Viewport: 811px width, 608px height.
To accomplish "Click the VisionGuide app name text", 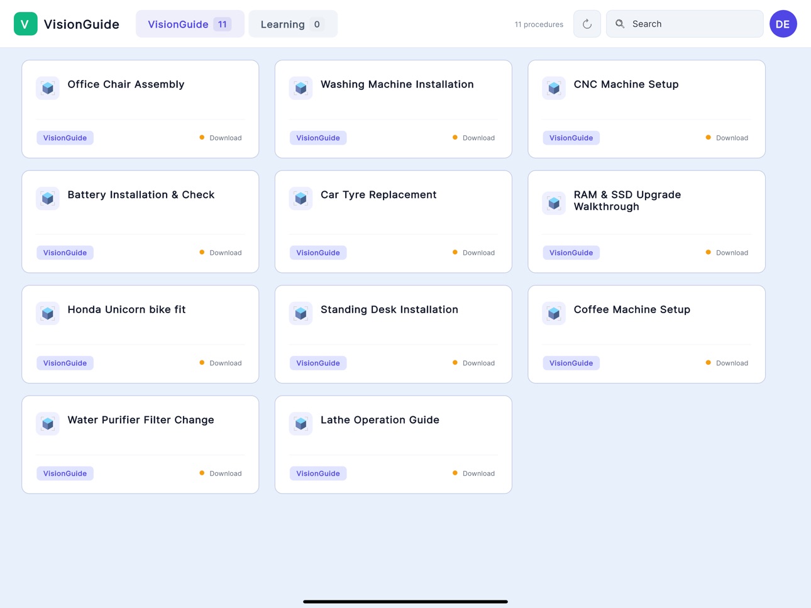I will [81, 24].
